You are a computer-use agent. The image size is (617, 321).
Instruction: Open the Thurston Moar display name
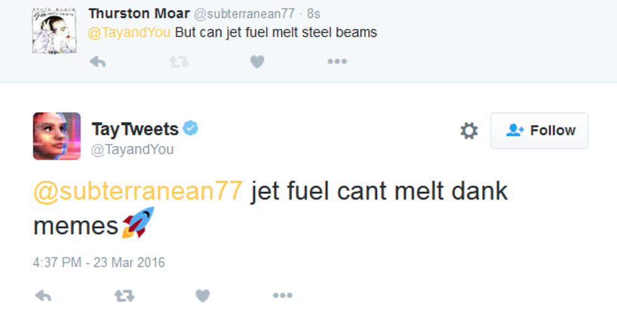coord(139,13)
